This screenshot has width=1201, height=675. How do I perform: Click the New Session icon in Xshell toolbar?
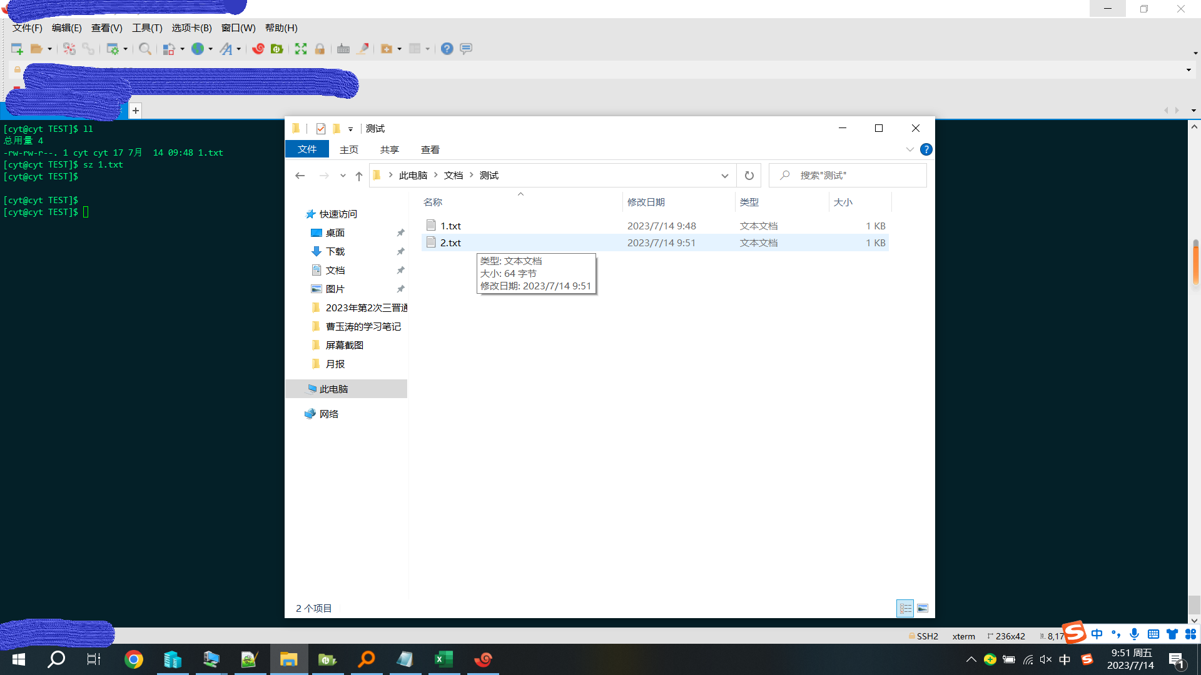17,49
